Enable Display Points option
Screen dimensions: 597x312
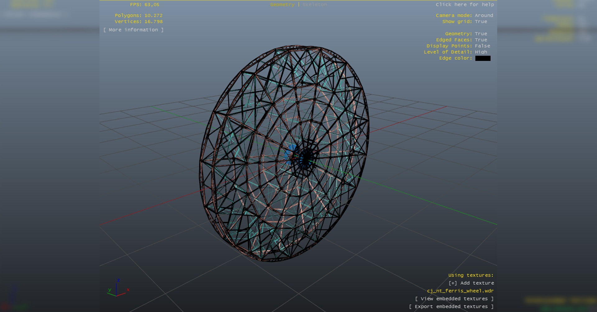[x=482, y=46]
